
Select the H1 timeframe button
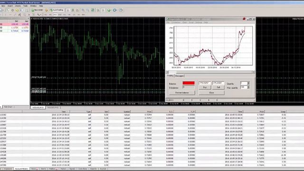tap(65, 15)
